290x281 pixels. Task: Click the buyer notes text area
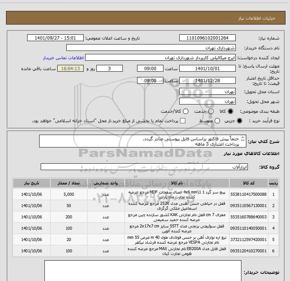tap(143, 270)
